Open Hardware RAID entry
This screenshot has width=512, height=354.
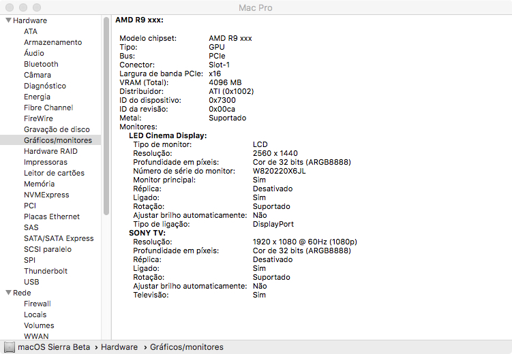coord(50,151)
